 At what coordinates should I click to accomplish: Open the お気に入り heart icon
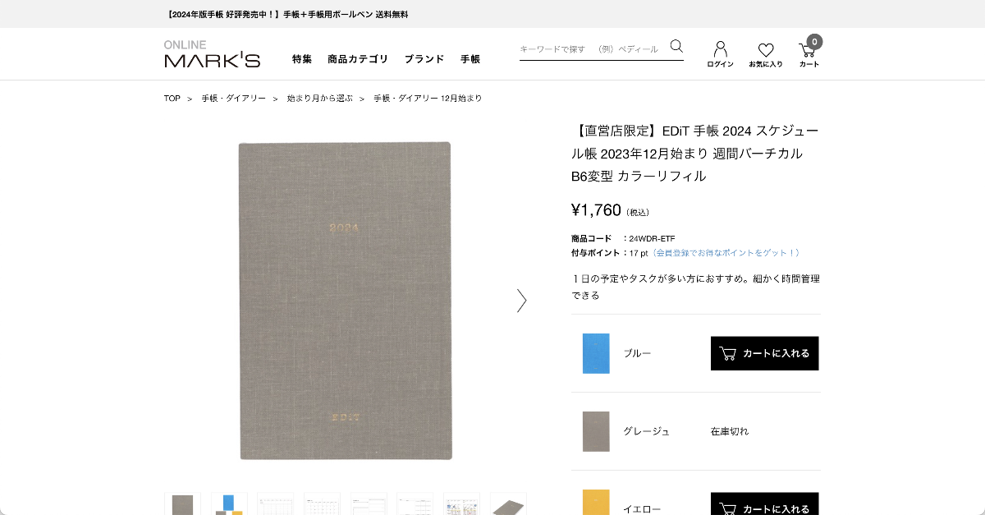pos(765,54)
